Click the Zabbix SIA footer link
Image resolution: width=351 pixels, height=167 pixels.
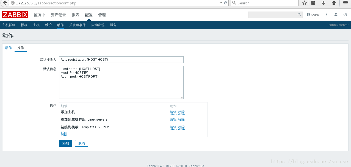pyautogui.click(x=197, y=166)
